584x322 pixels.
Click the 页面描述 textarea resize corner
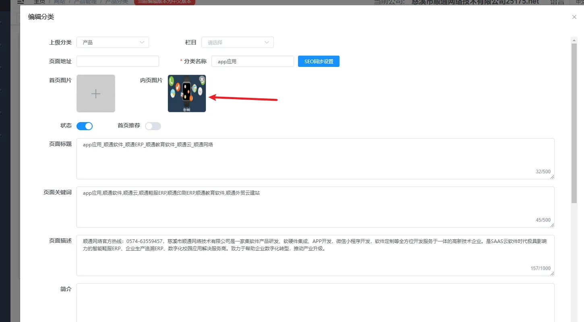pos(552,274)
